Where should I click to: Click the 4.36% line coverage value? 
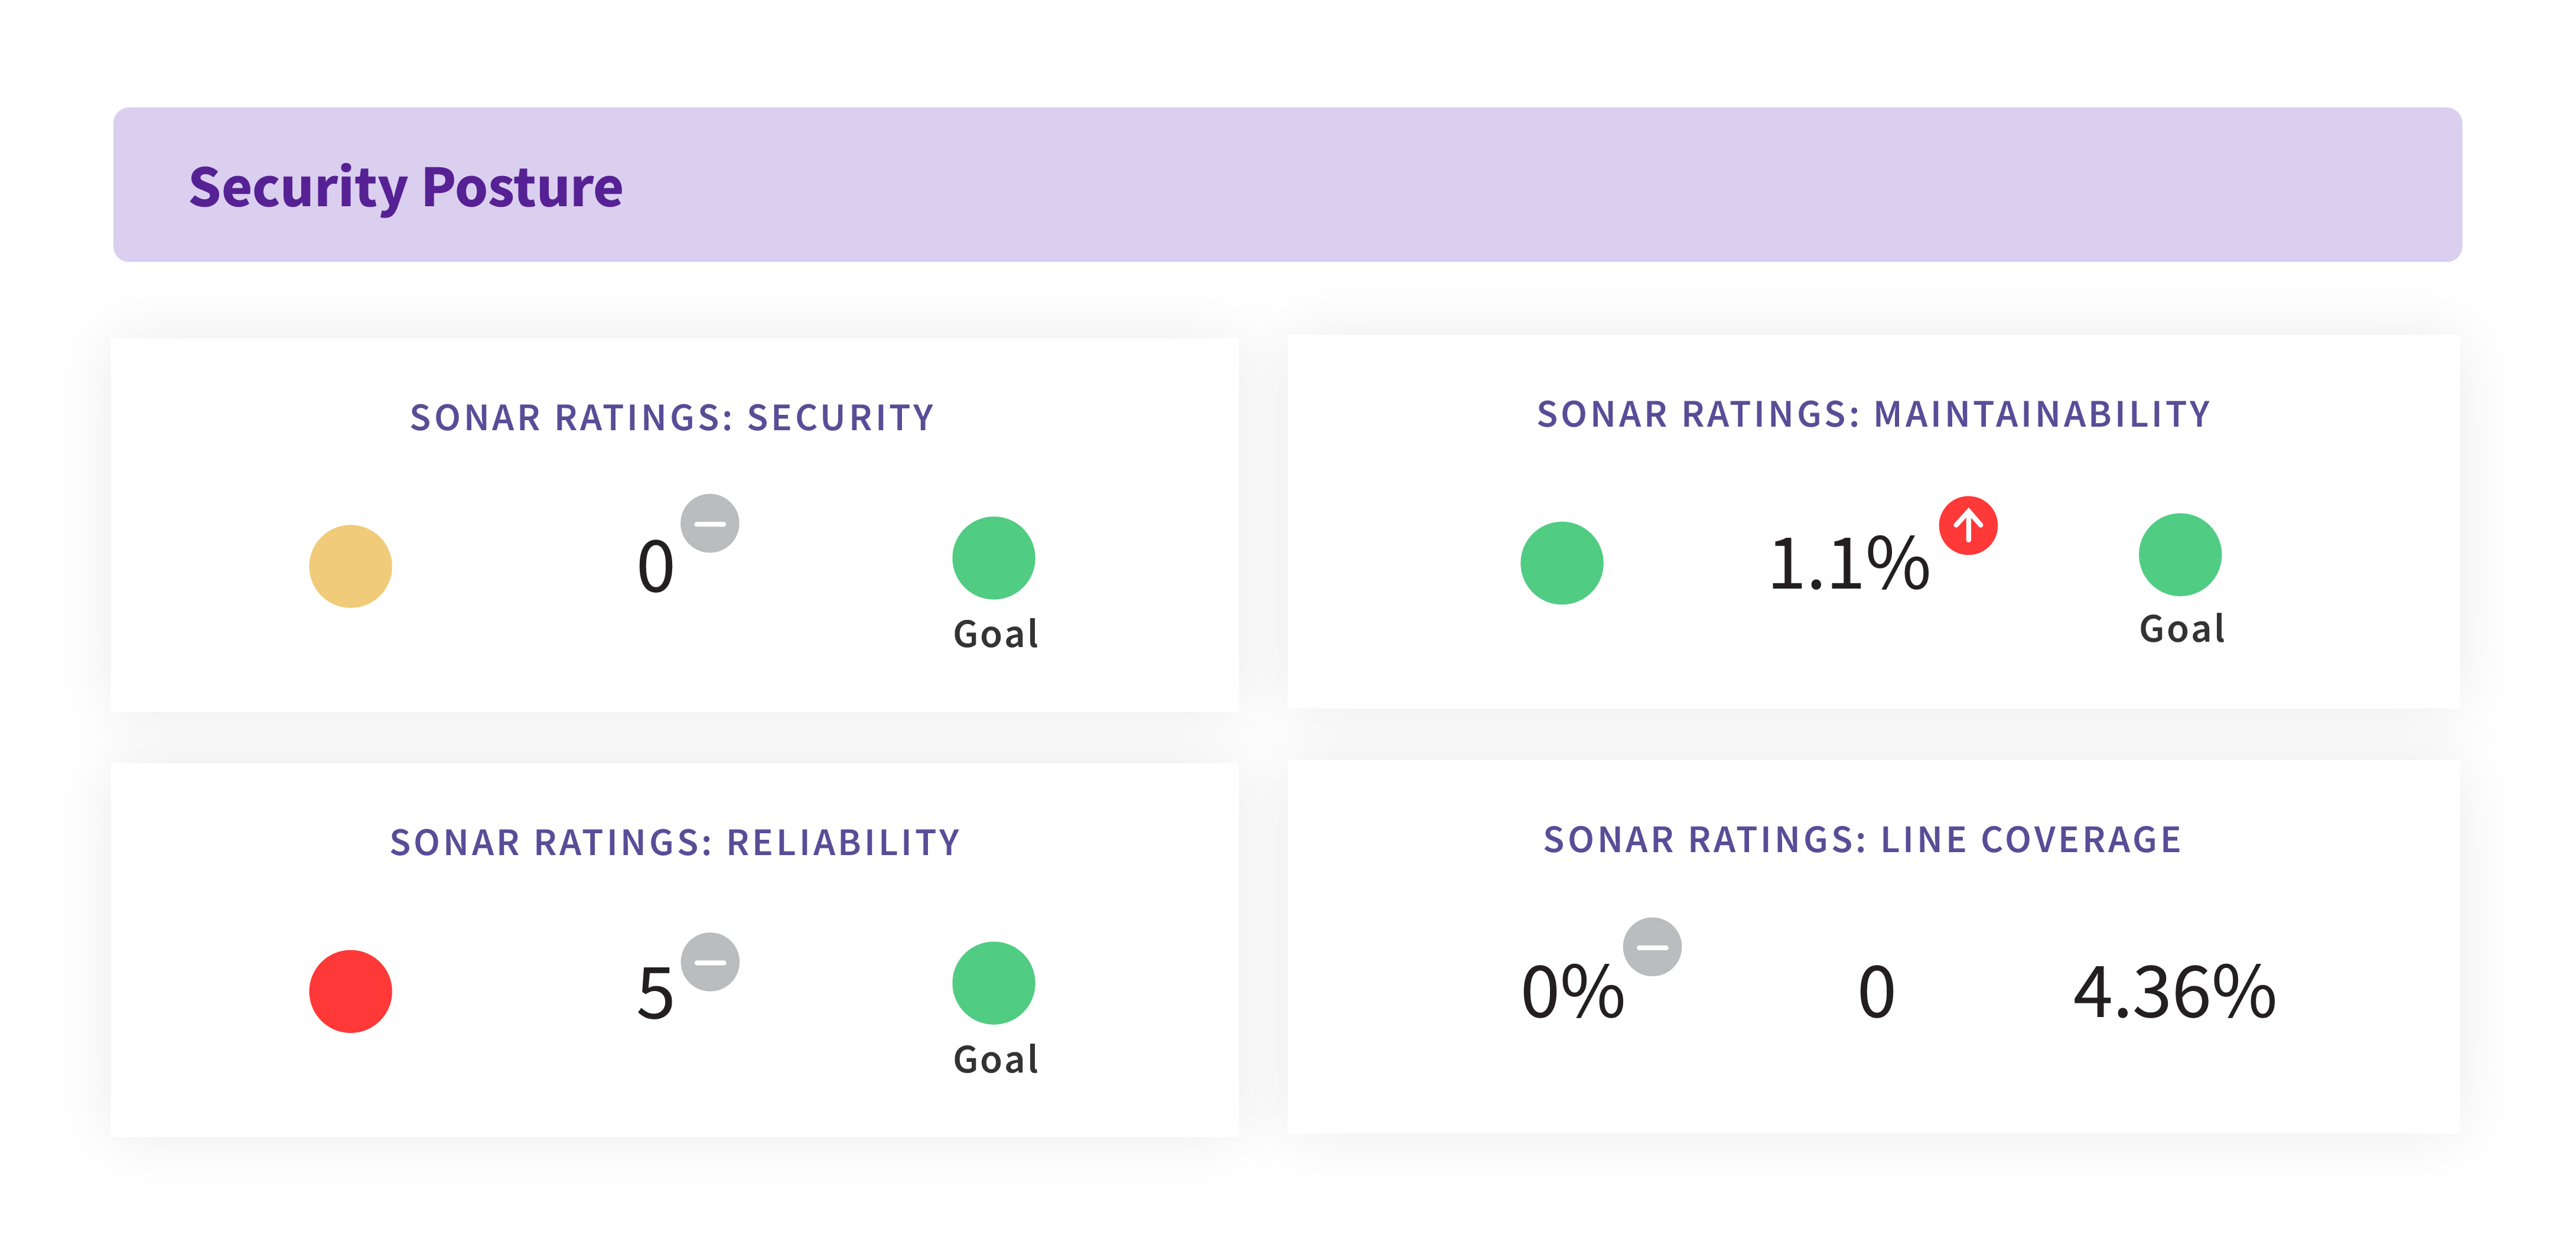point(2174,993)
